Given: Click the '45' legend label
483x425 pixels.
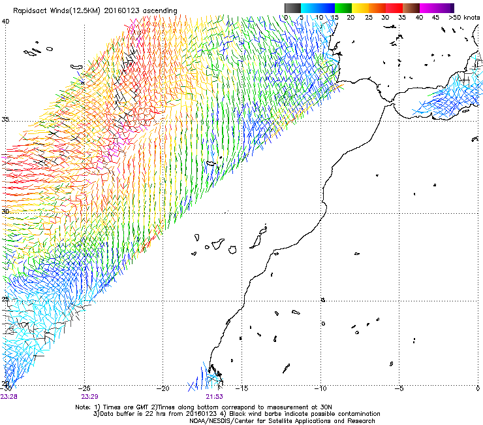Looking at the screenshot, I should point(435,18).
